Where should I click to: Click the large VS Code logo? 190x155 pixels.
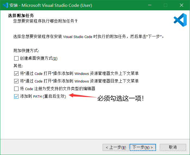[x=180, y=20]
